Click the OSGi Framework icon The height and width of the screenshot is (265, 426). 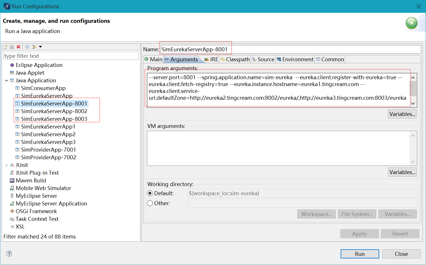coord(12,211)
